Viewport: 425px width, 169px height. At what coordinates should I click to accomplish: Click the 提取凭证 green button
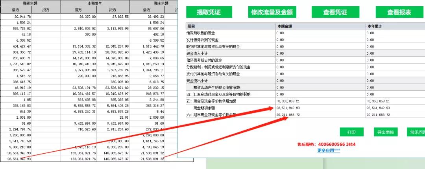[209, 12]
